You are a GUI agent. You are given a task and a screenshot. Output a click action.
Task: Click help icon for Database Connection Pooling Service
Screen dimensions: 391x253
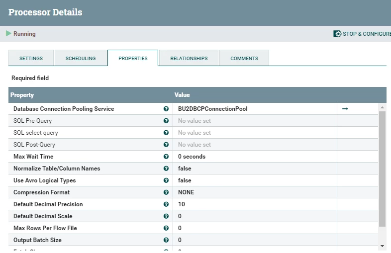(x=166, y=109)
